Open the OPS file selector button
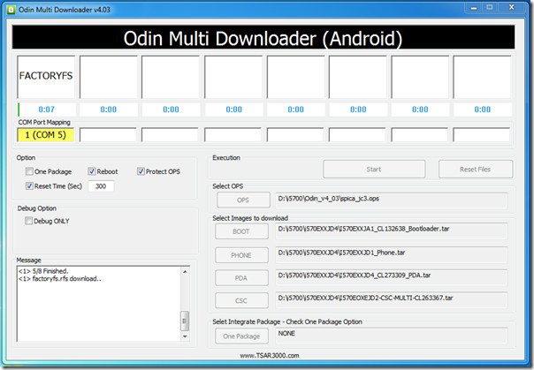 point(243,200)
